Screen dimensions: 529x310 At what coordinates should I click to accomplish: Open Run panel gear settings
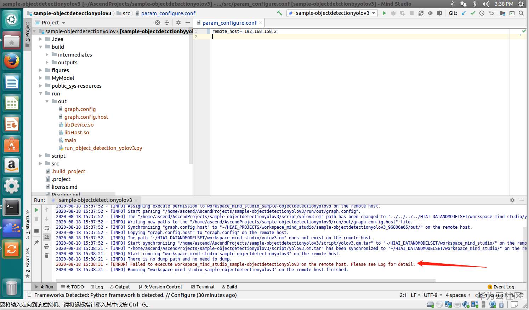[512, 200]
